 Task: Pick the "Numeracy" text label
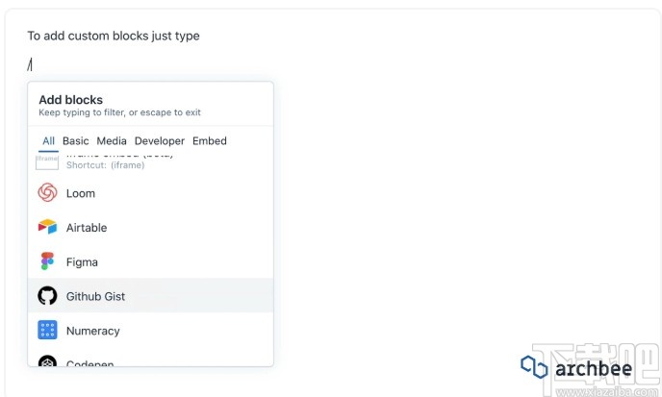pyautogui.click(x=93, y=331)
